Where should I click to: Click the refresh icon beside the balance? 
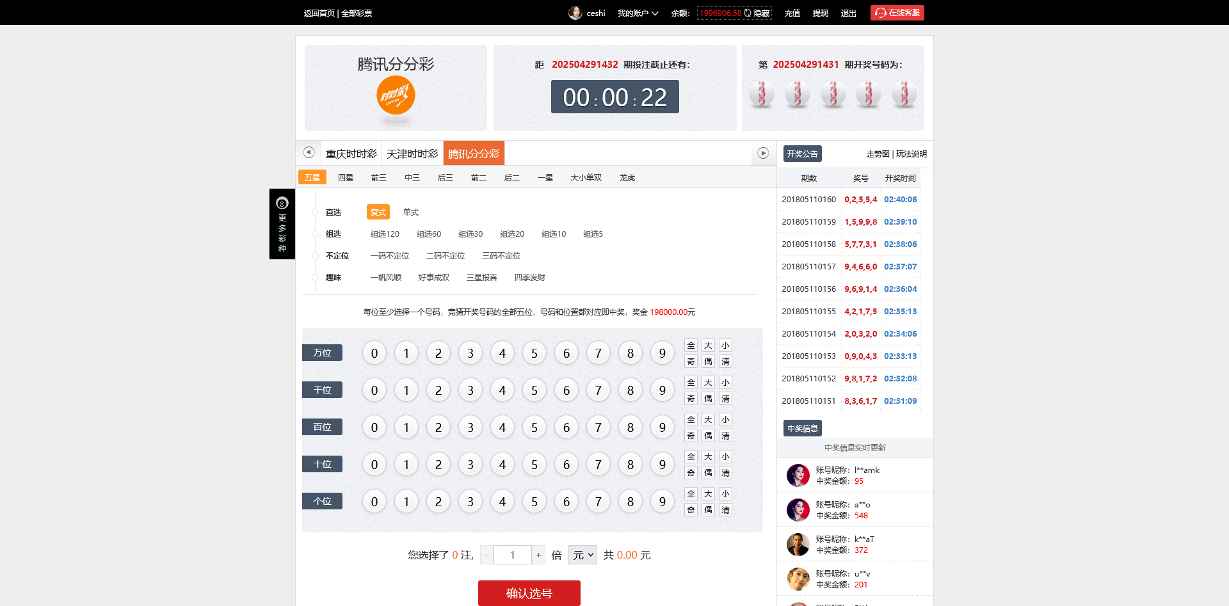[x=746, y=12]
